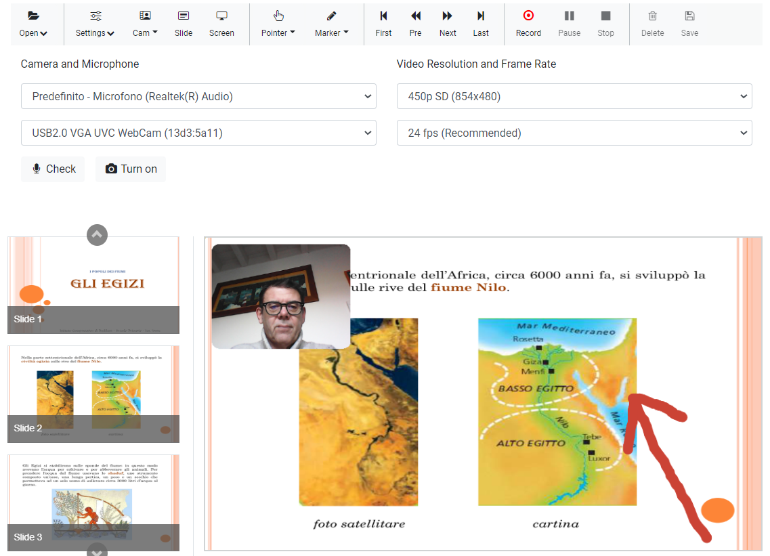Screen dimensions: 770x556
Task: Open the video resolution dropdown
Action: (574, 96)
